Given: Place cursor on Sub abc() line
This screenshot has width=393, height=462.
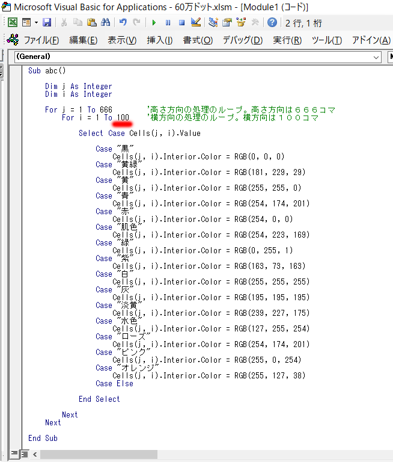Looking at the screenshot, I should pos(47,71).
